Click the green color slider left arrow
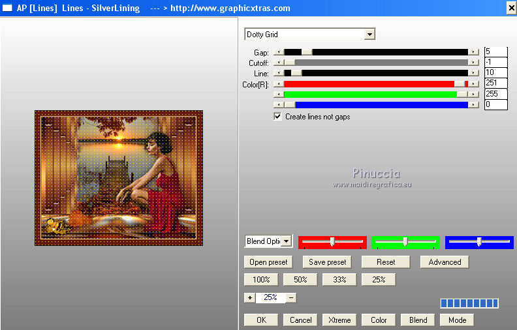This screenshot has width=517, height=330. pyautogui.click(x=279, y=95)
